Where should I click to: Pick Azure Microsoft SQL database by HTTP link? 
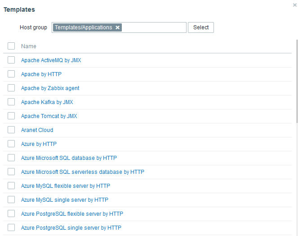[69, 158]
